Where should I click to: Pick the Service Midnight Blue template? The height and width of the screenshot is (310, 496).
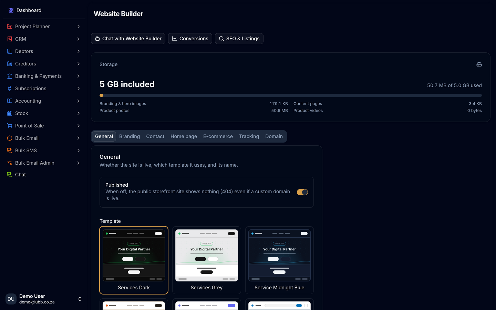tap(279, 260)
